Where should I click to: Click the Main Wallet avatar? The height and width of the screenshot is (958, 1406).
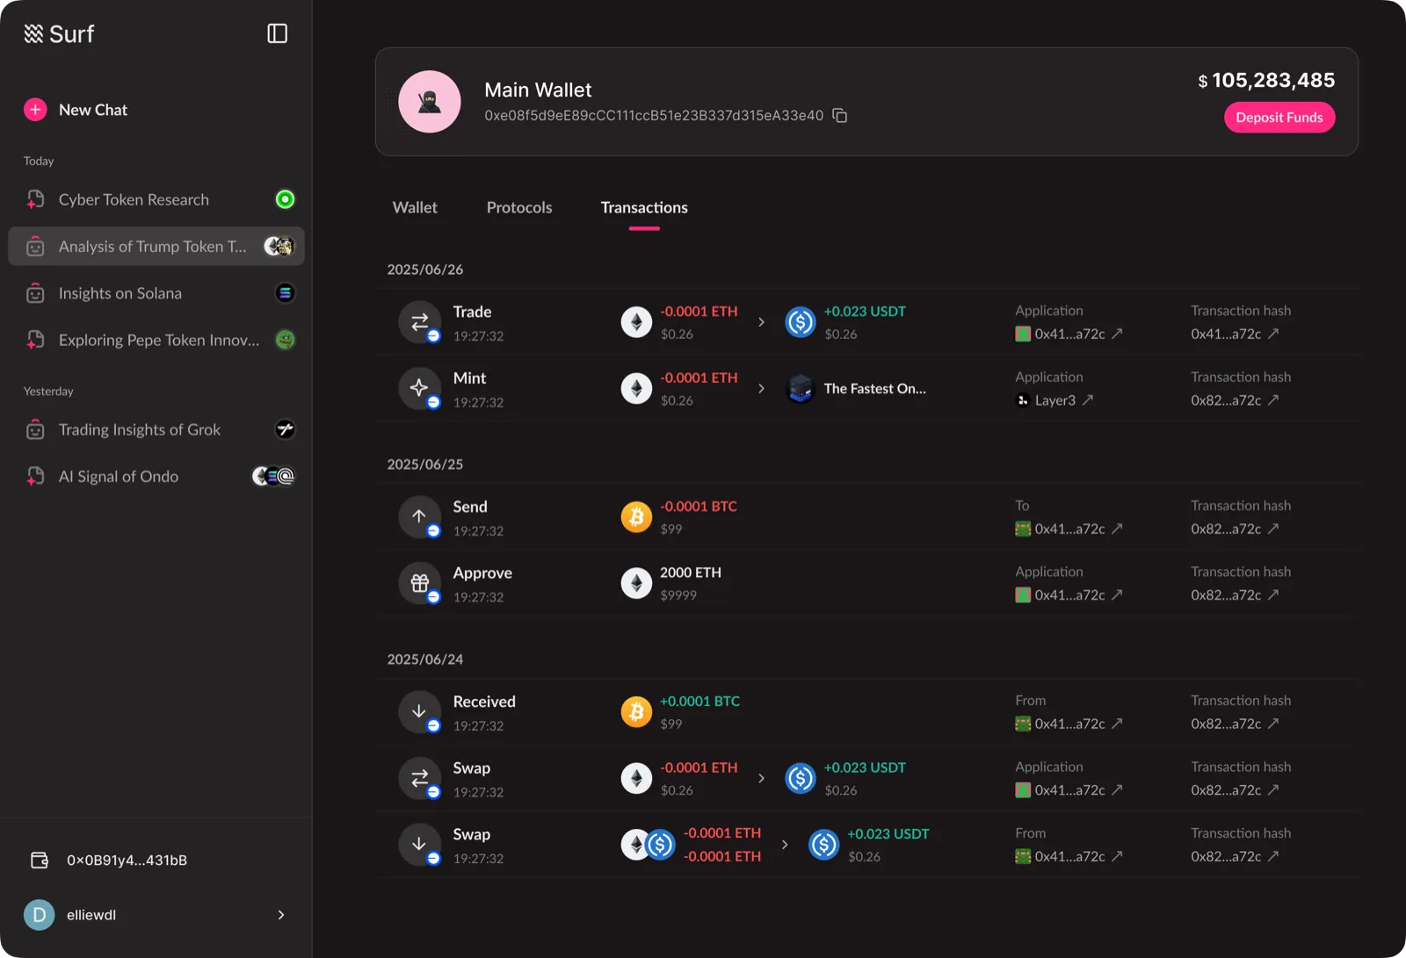[x=430, y=102]
